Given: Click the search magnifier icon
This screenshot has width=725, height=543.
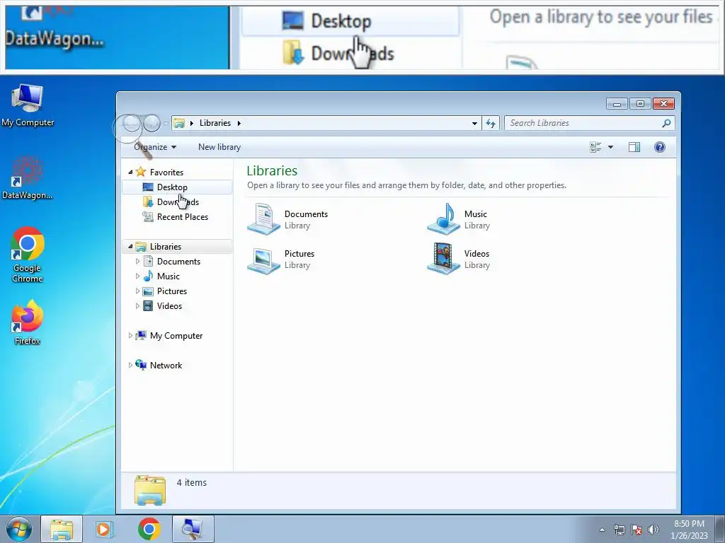Looking at the screenshot, I should (x=666, y=123).
